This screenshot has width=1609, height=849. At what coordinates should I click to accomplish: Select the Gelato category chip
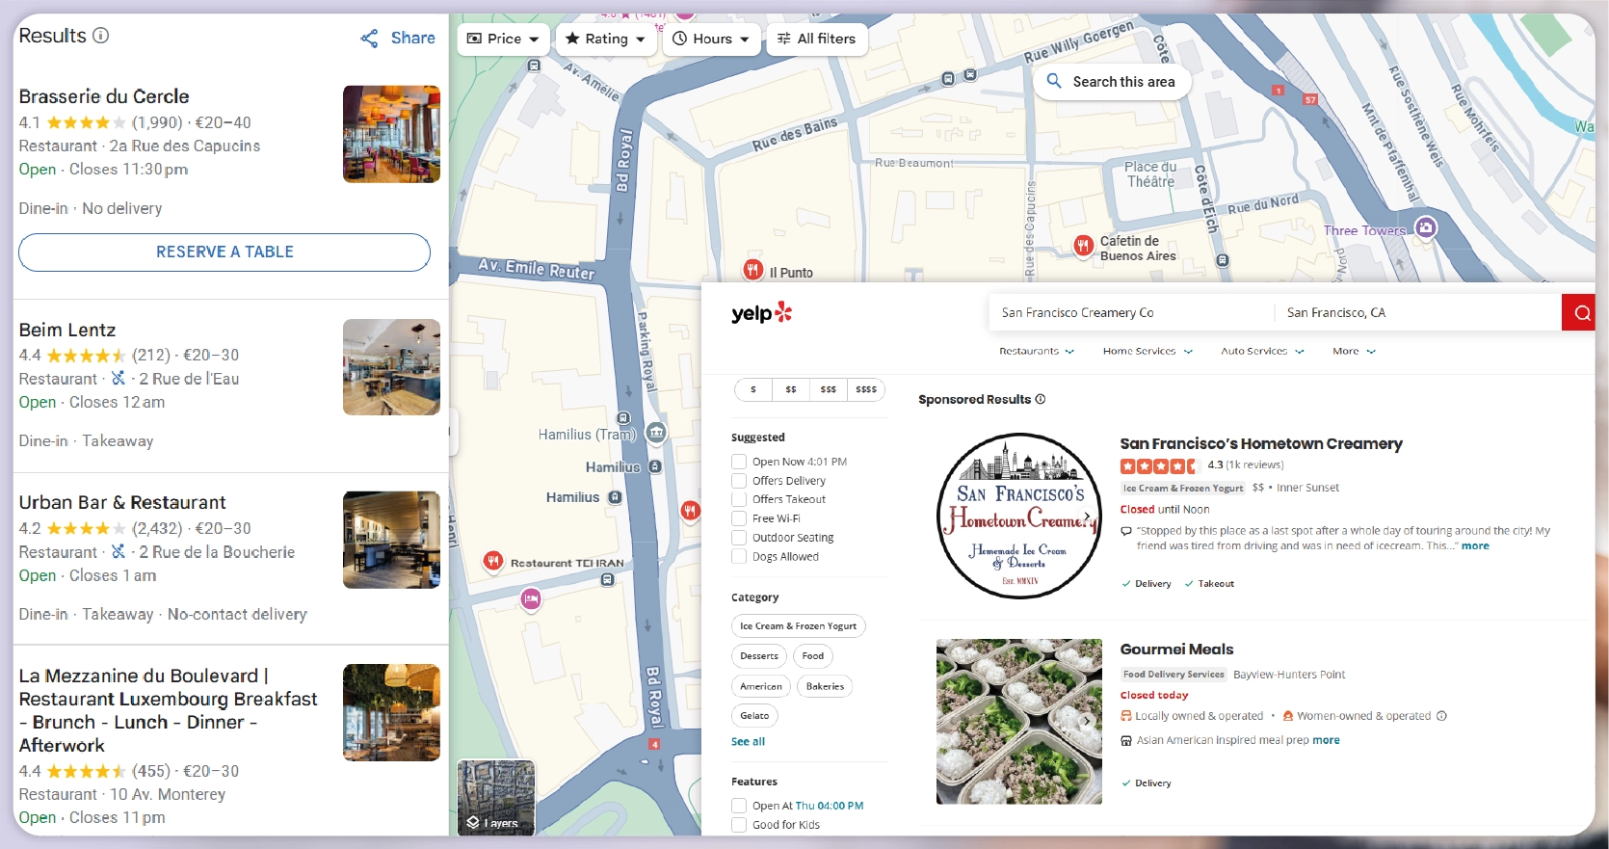754,716
